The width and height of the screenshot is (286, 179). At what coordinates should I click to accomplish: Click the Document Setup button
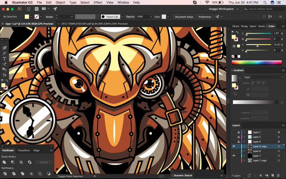click(x=184, y=16)
